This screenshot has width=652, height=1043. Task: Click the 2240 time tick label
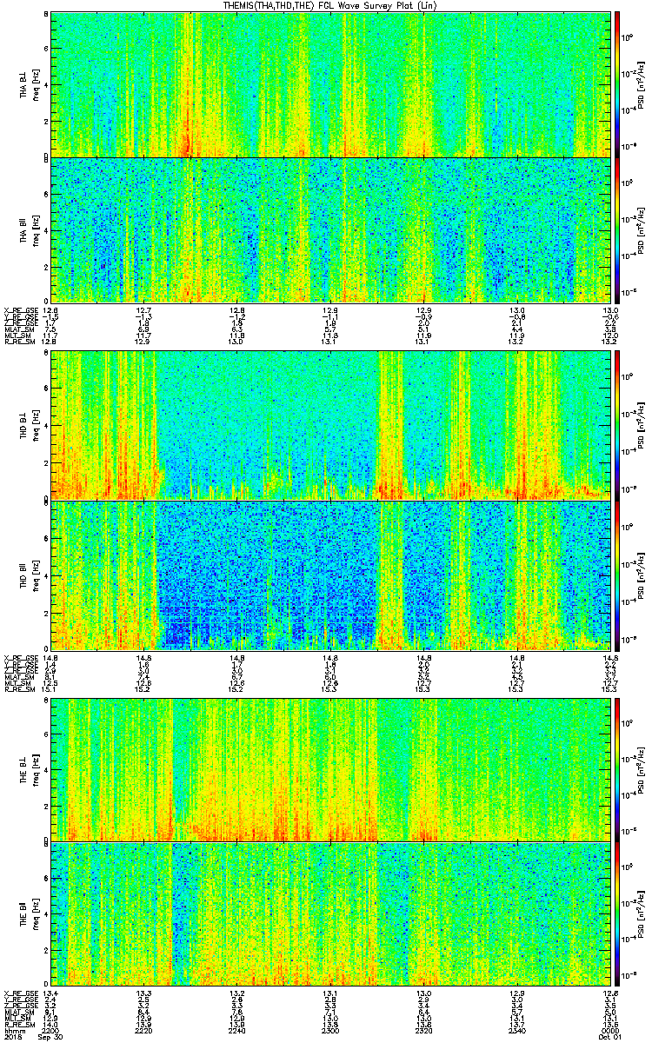click(237, 1030)
